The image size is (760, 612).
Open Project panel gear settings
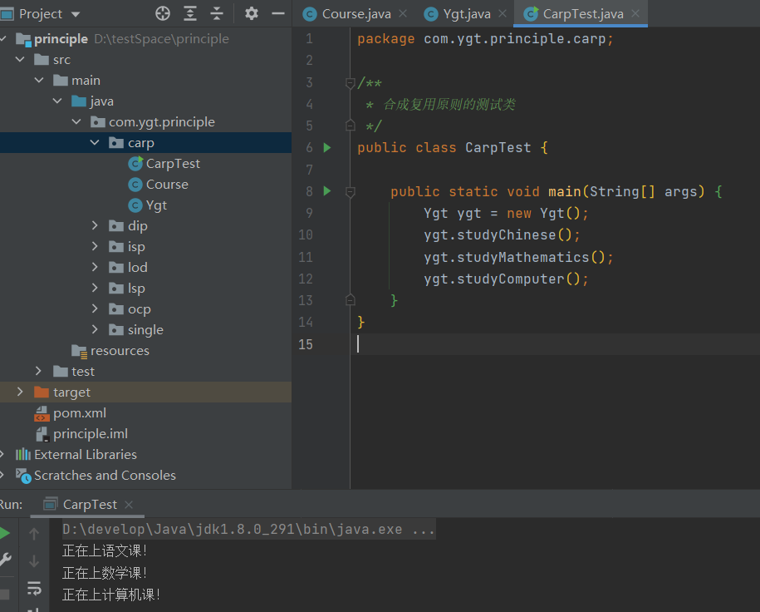[x=252, y=13]
